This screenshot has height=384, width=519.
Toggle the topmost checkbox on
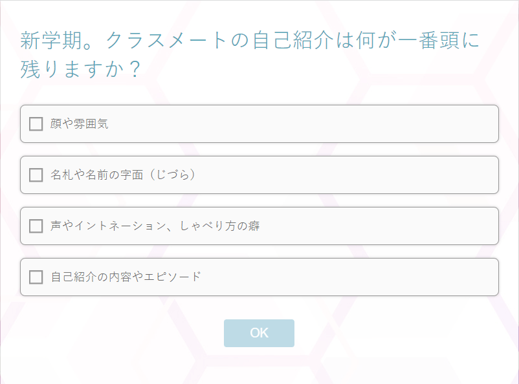pos(36,123)
